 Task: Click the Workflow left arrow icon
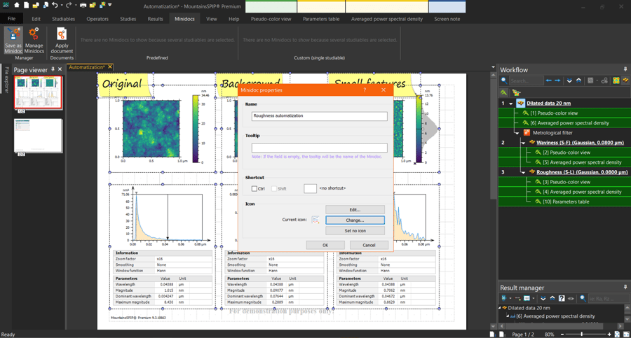click(549, 80)
